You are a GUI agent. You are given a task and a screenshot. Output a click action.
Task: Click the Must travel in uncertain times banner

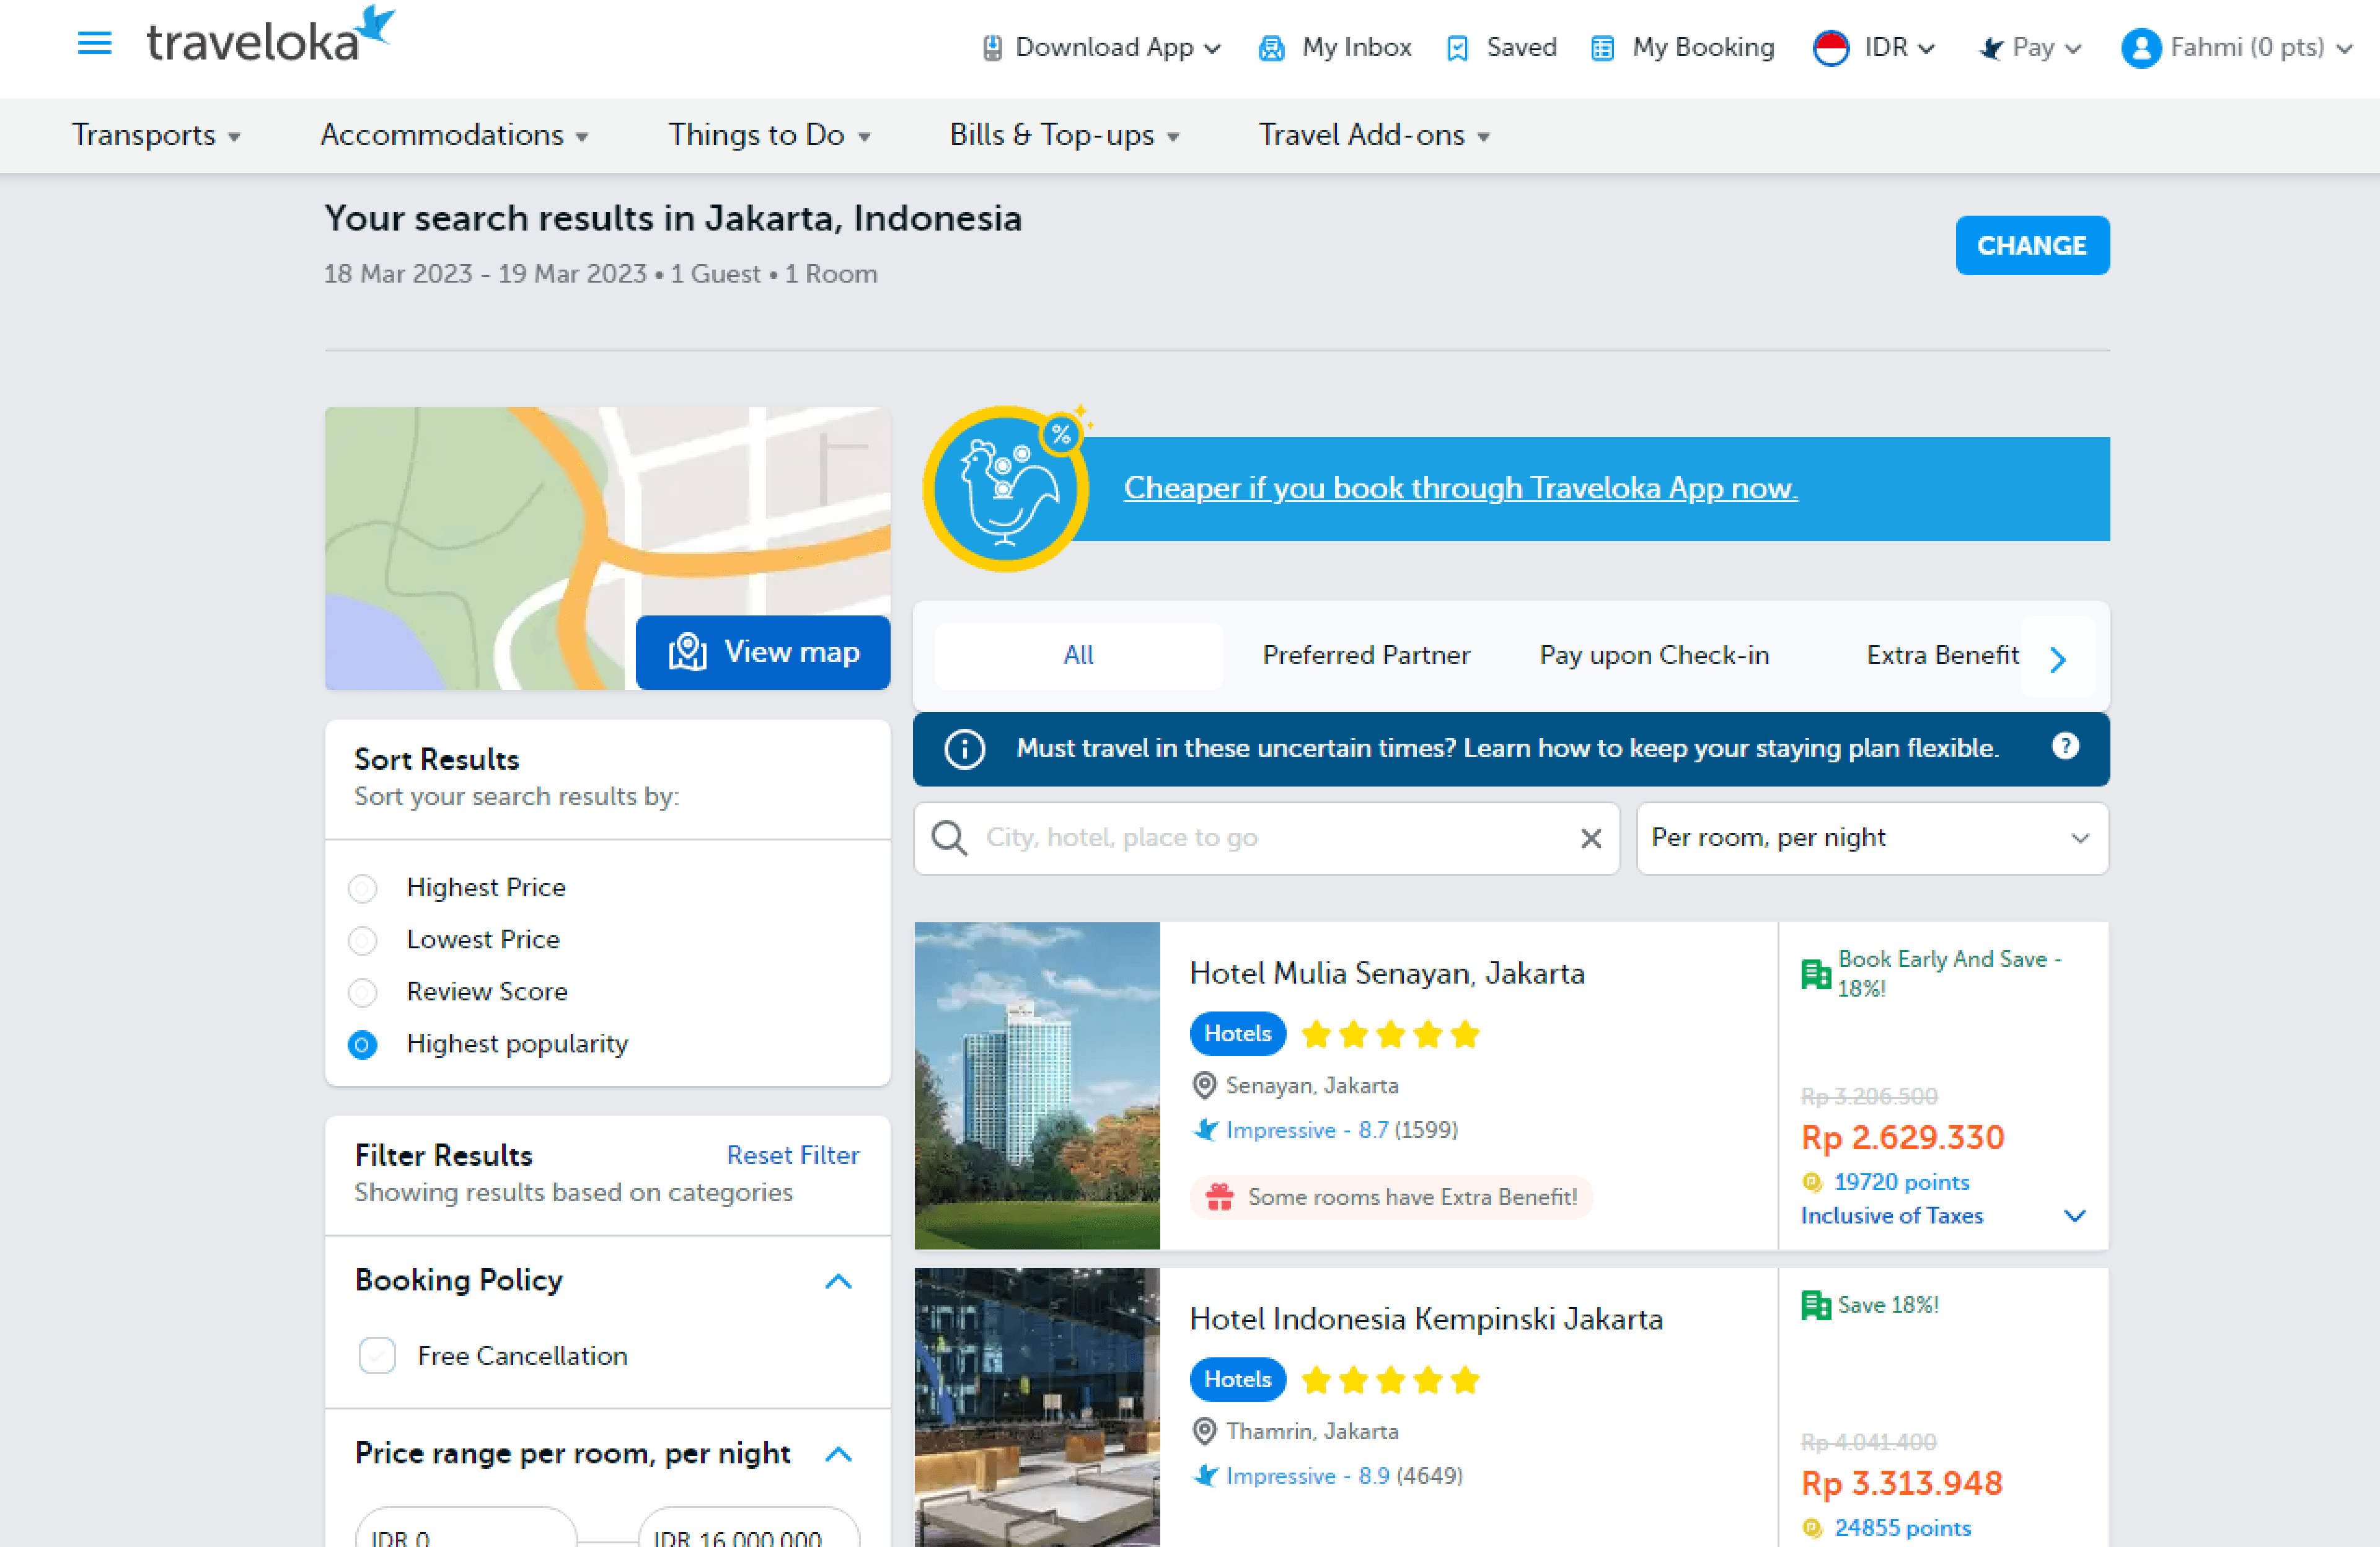[x=1511, y=749]
